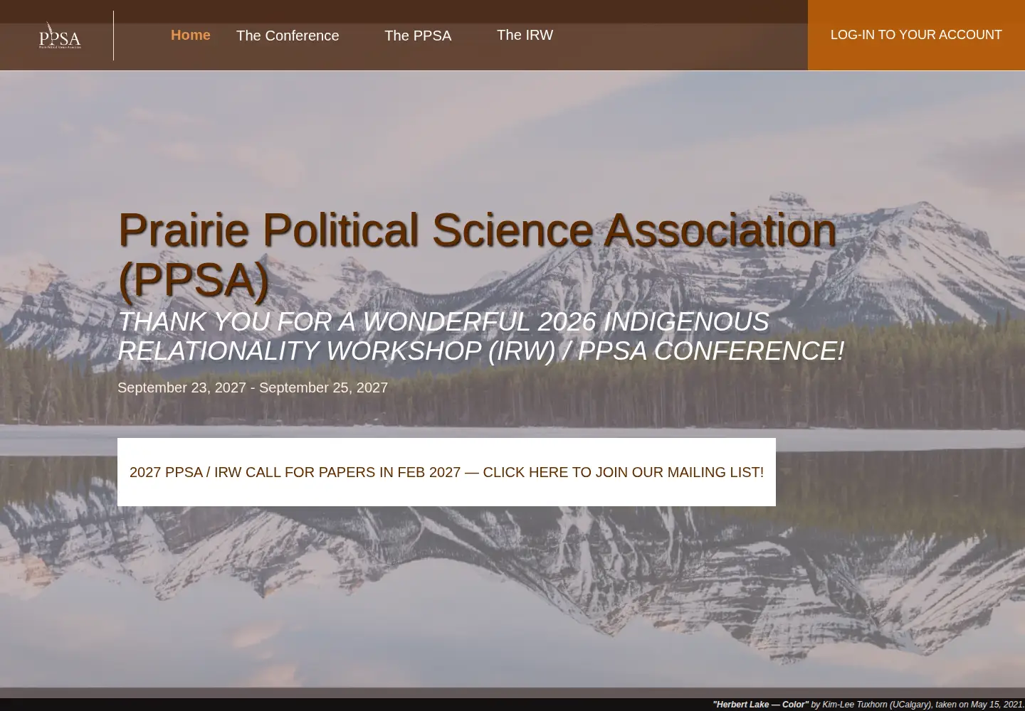Viewport: 1025px width, 711px height.
Task: Open The Conference menu
Action: pos(288,36)
